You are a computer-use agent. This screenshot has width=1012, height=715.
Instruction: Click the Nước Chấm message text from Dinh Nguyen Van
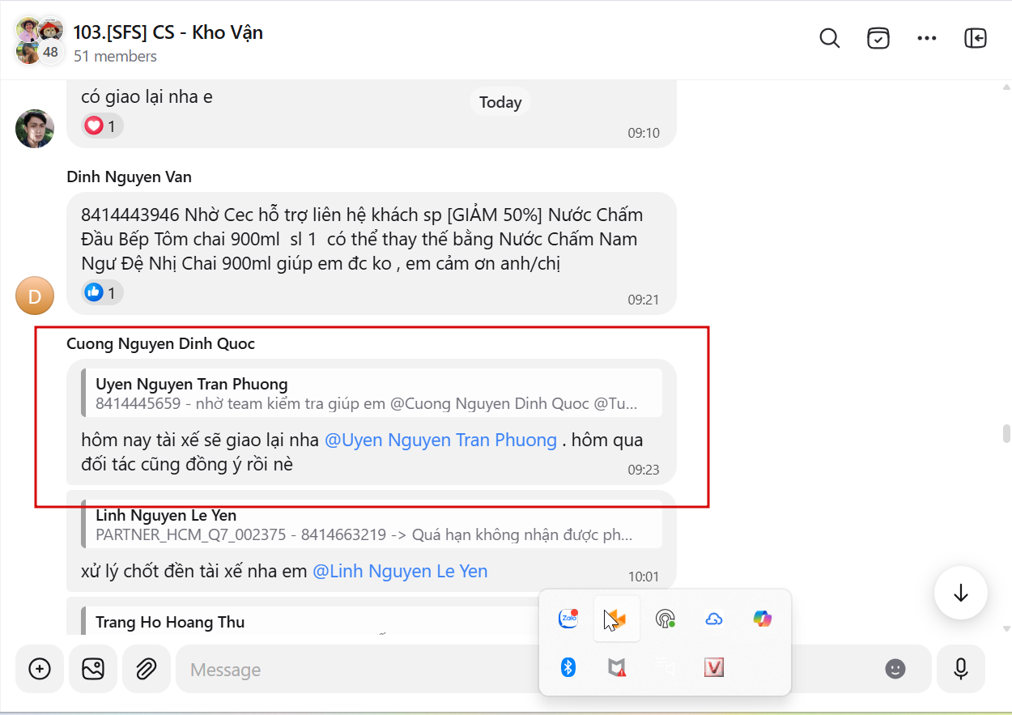pos(362,239)
